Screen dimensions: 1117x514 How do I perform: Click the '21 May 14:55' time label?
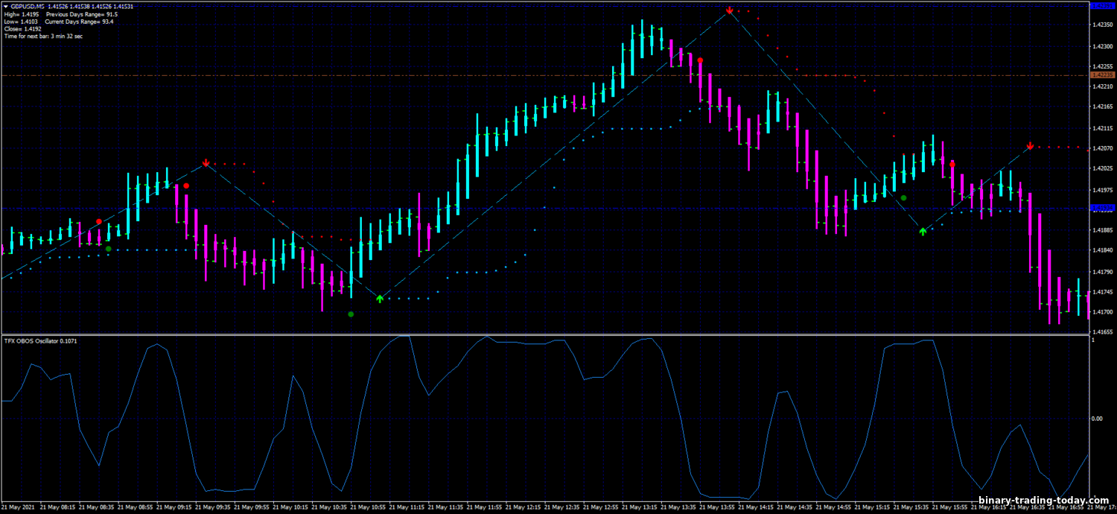tap(833, 508)
